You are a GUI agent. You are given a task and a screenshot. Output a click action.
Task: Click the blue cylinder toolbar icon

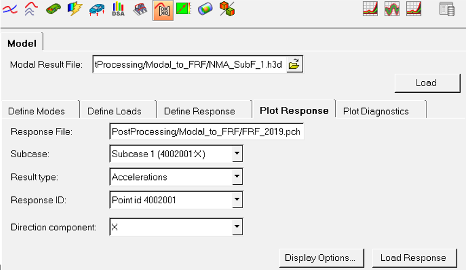coord(205,9)
